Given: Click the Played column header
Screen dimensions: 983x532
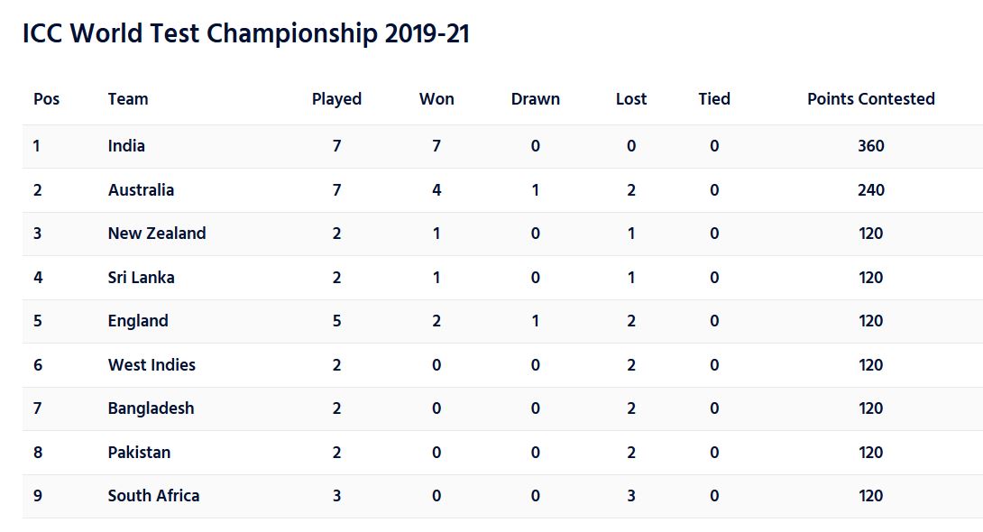Looking at the screenshot, I should point(336,99).
